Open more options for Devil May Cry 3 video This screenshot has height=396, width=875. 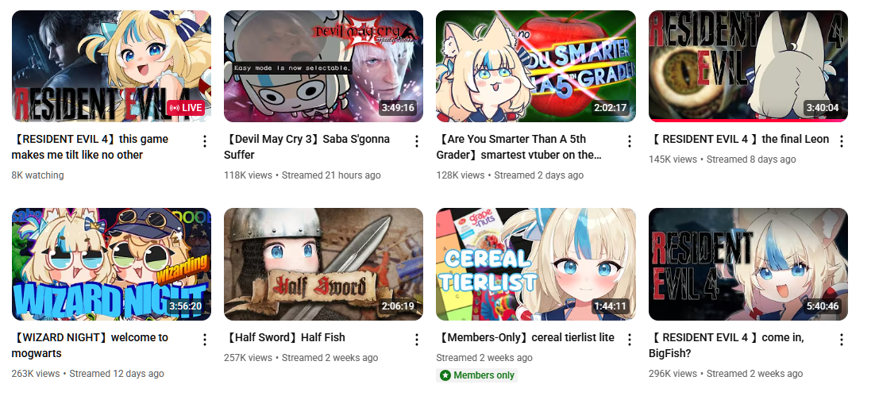click(x=416, y=142)
